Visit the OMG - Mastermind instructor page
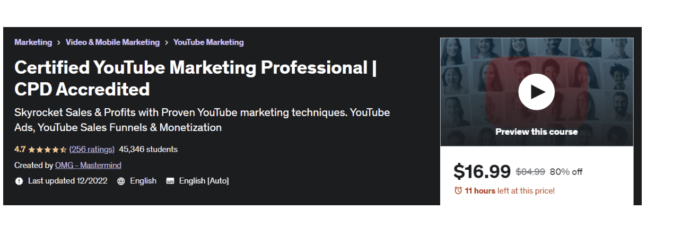This screenshot has height=227, width=681. click(x=89, y=165)
